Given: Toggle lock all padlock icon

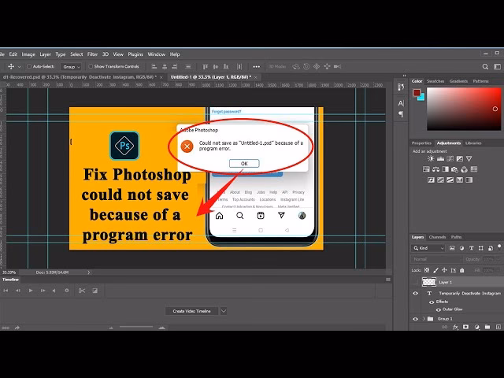Looking at the screenshot, I should (x=462, y=270).
